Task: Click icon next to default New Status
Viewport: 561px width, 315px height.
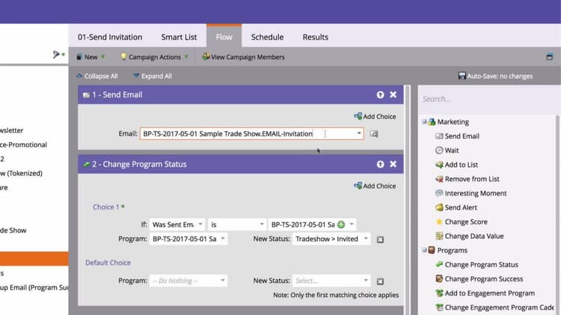Action: click(x=380, y=281)
